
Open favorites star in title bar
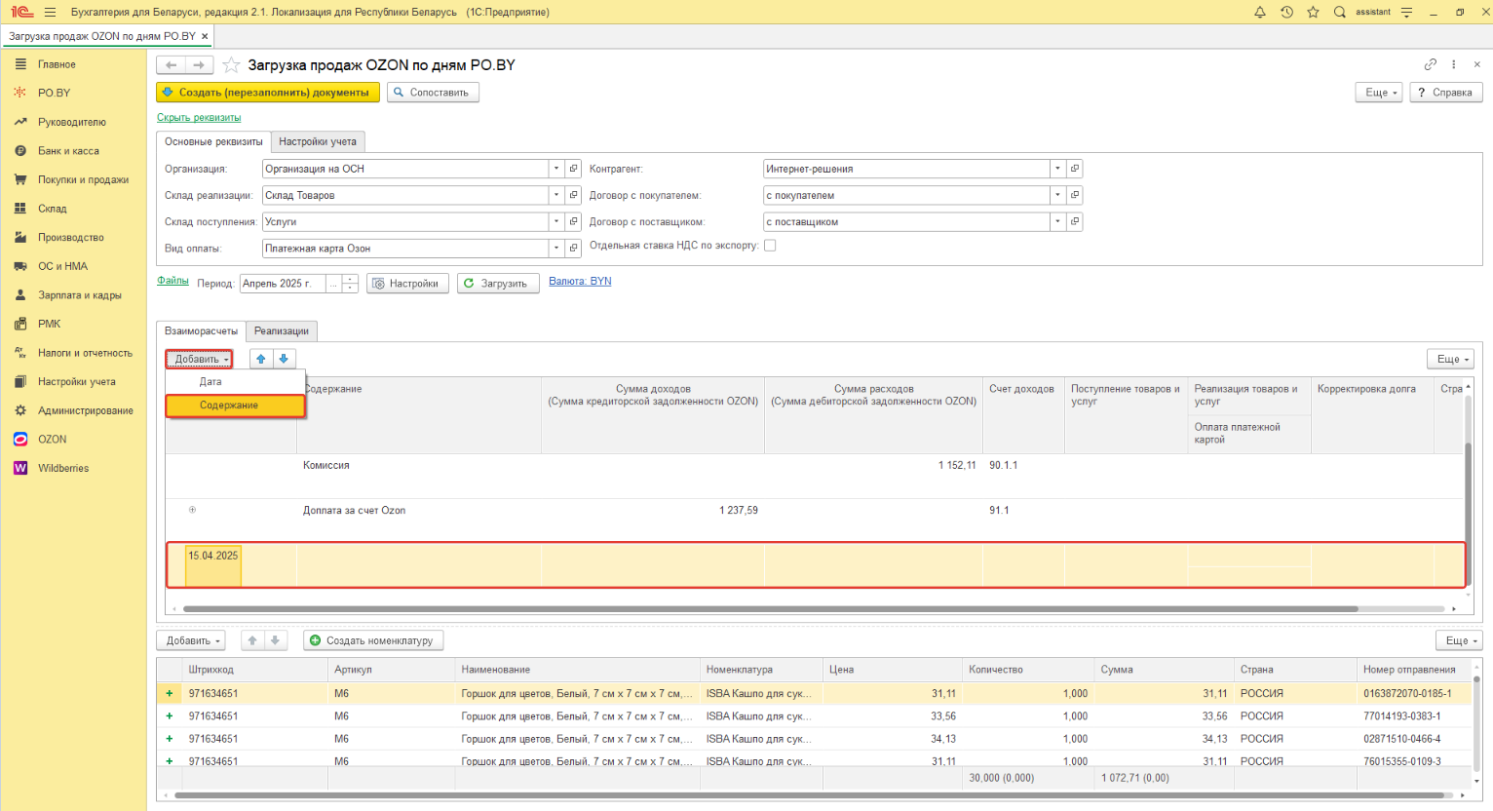(x=1313, y=12)
